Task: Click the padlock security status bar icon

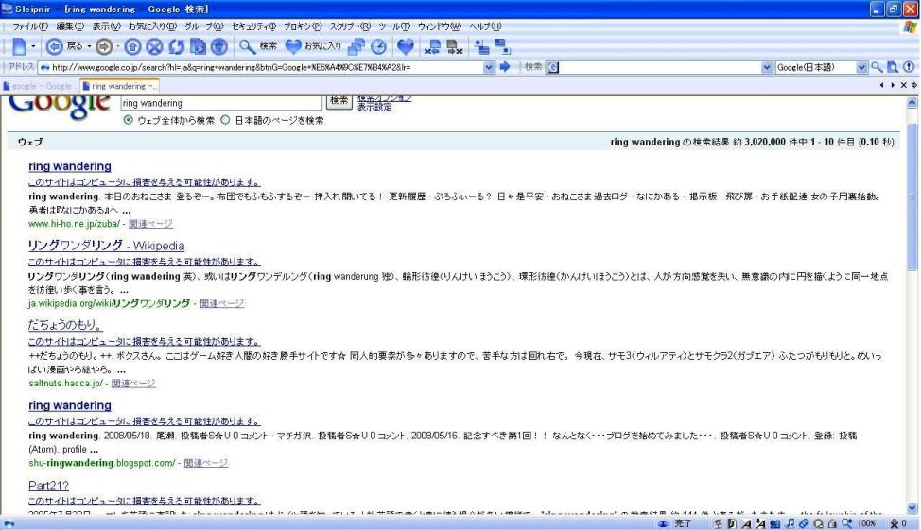Action: pyautogui.click(x=832, y=523)
